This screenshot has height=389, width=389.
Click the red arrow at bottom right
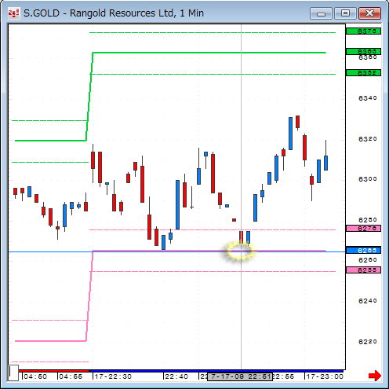[375, 376]
